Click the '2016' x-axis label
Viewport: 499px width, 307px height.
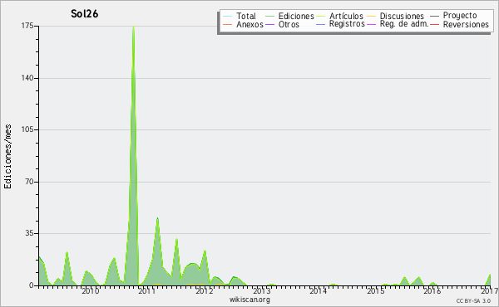432,290
